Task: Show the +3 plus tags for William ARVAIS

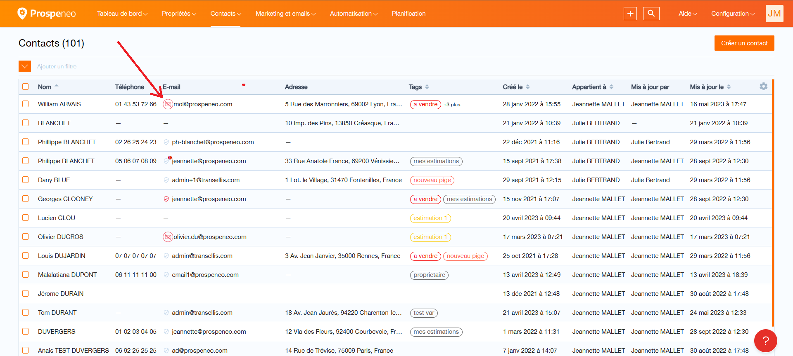Action: tap(452, 105)
